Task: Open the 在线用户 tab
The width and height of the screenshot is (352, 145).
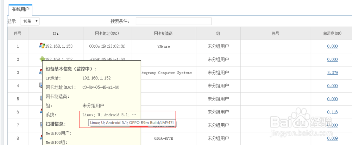Action: tap(20, 10)
